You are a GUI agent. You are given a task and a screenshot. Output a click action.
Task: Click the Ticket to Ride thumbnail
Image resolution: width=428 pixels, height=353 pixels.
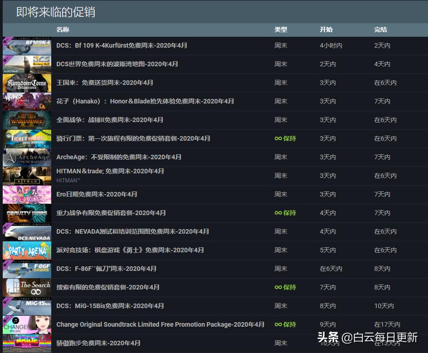(x=26, y=138)
